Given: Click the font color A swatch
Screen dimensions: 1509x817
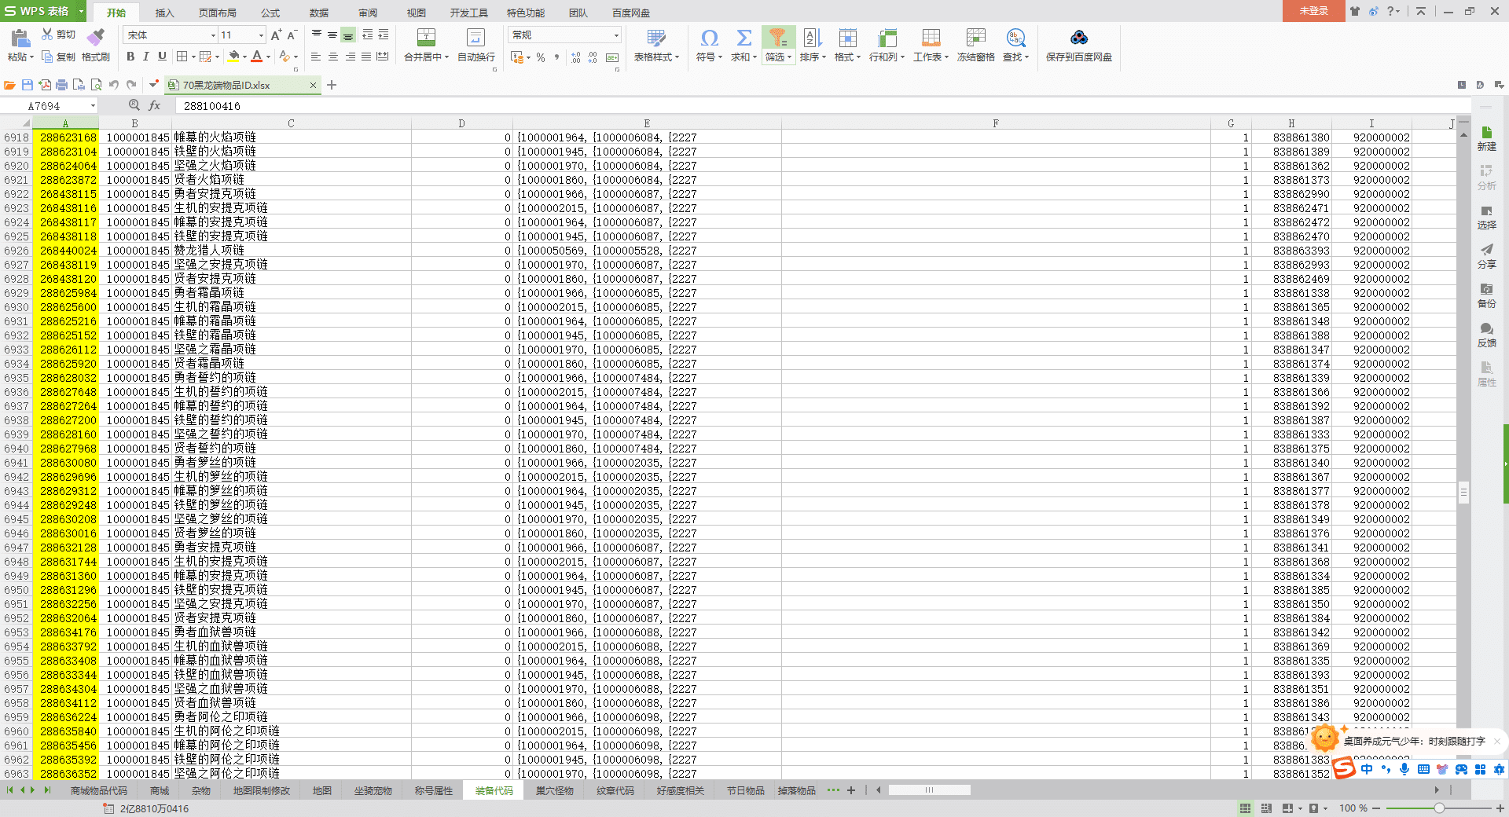Looking at the screenshot, I should (x=256, y=57).
